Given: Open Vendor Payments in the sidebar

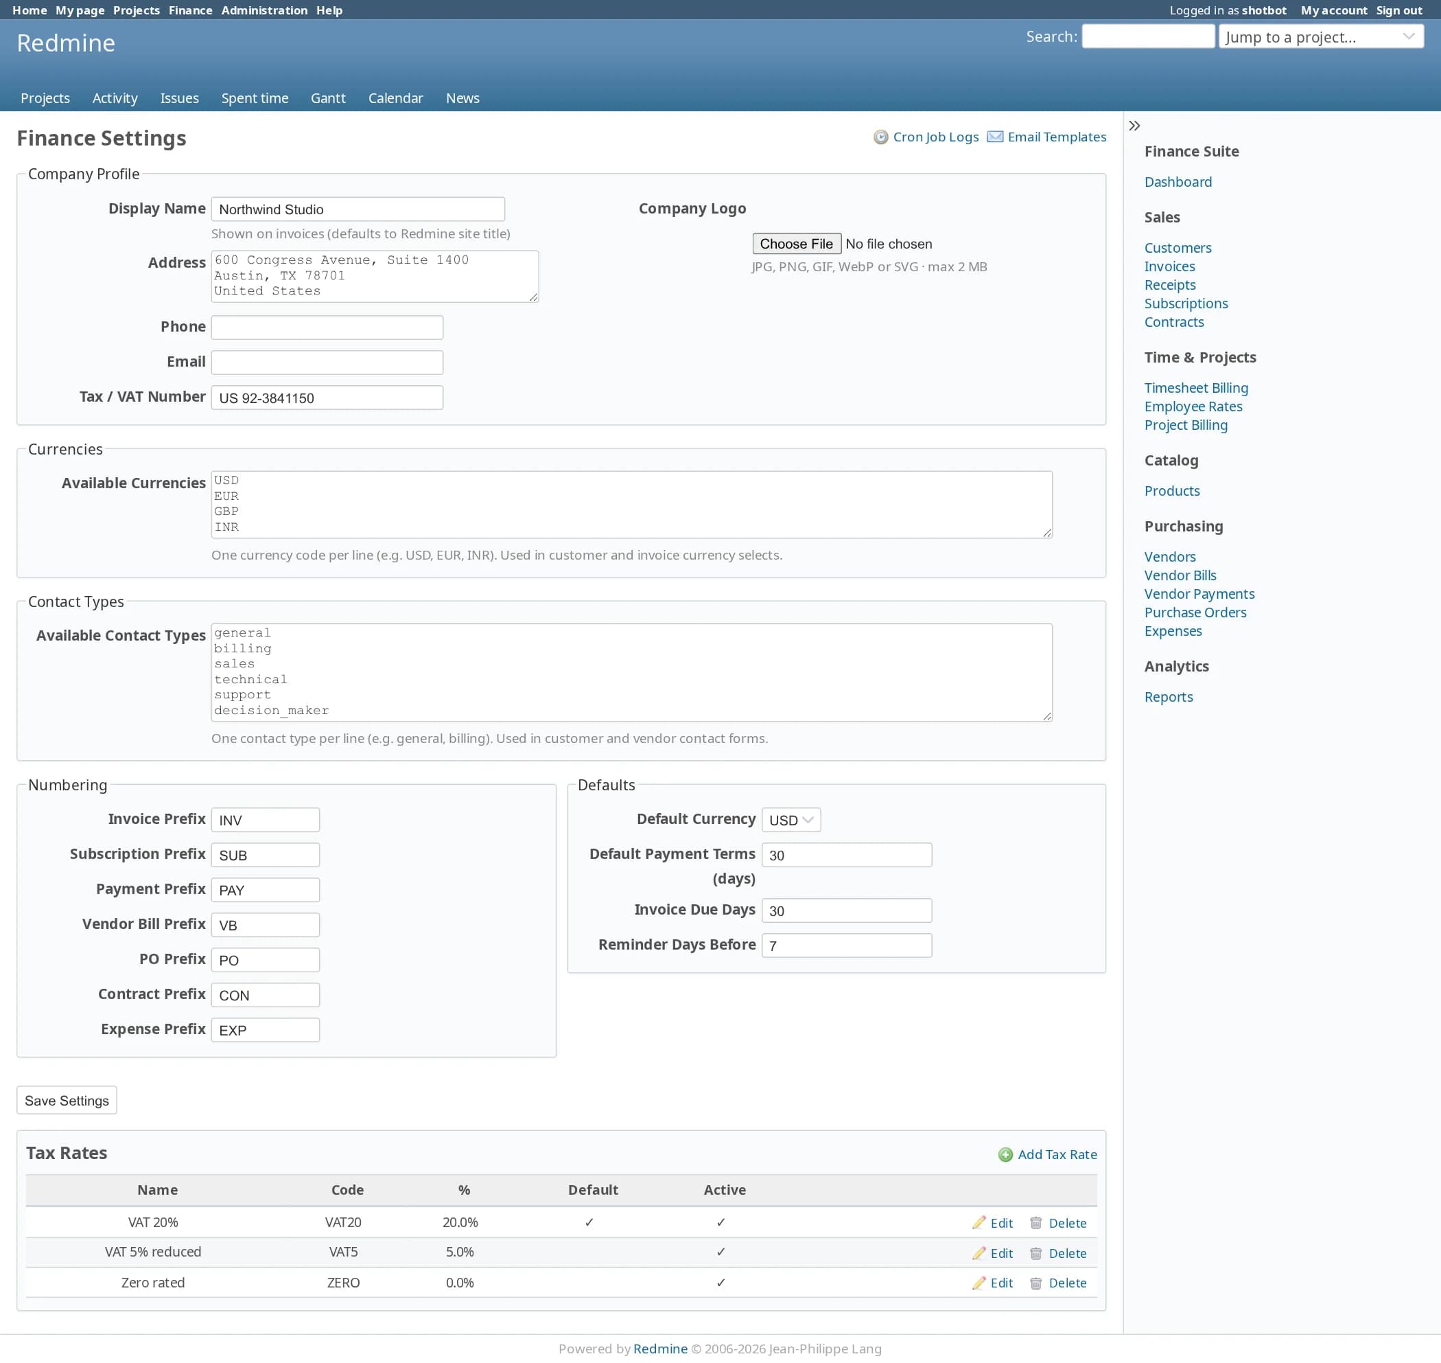Looking at the screenshot, I should point(1199,595).
